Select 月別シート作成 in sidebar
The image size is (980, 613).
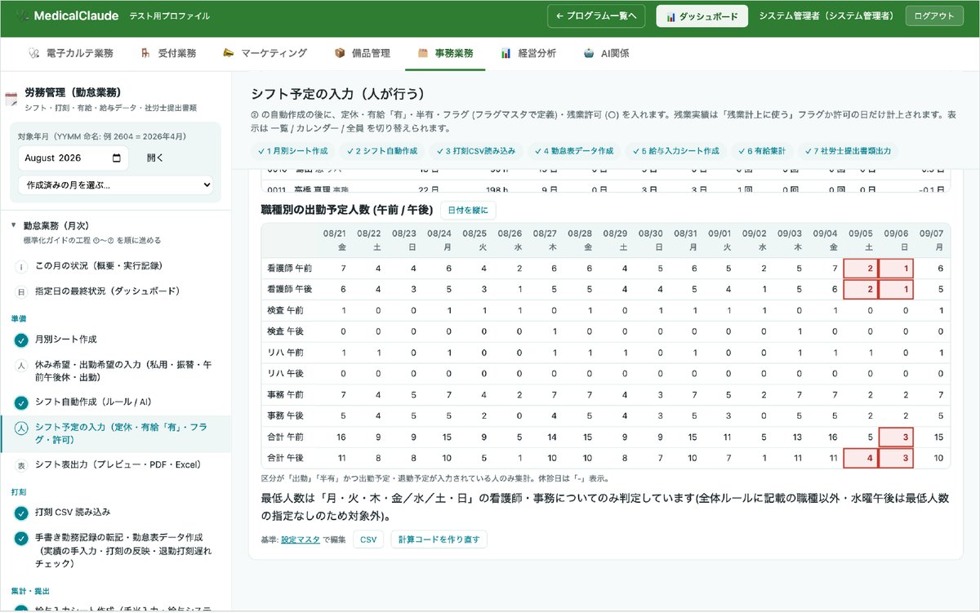(x=66, y=340)
